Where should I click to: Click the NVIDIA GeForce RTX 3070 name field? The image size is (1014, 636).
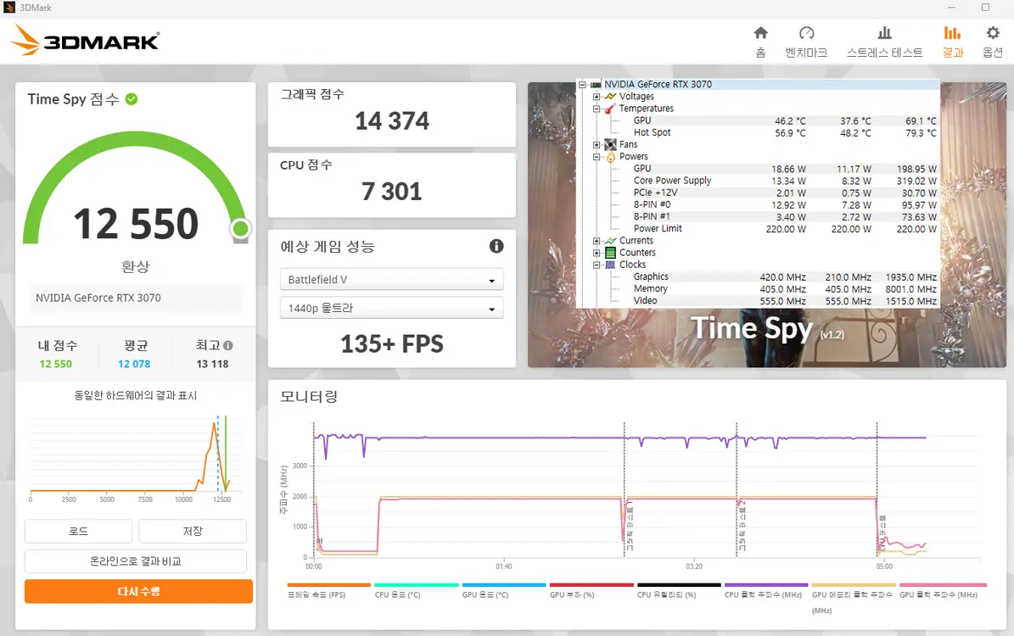[x=136, y=298]
